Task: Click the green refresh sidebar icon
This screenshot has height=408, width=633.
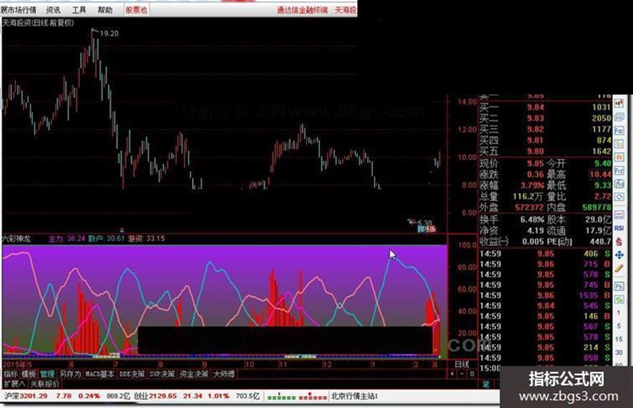Action: (x=619, y=299)
